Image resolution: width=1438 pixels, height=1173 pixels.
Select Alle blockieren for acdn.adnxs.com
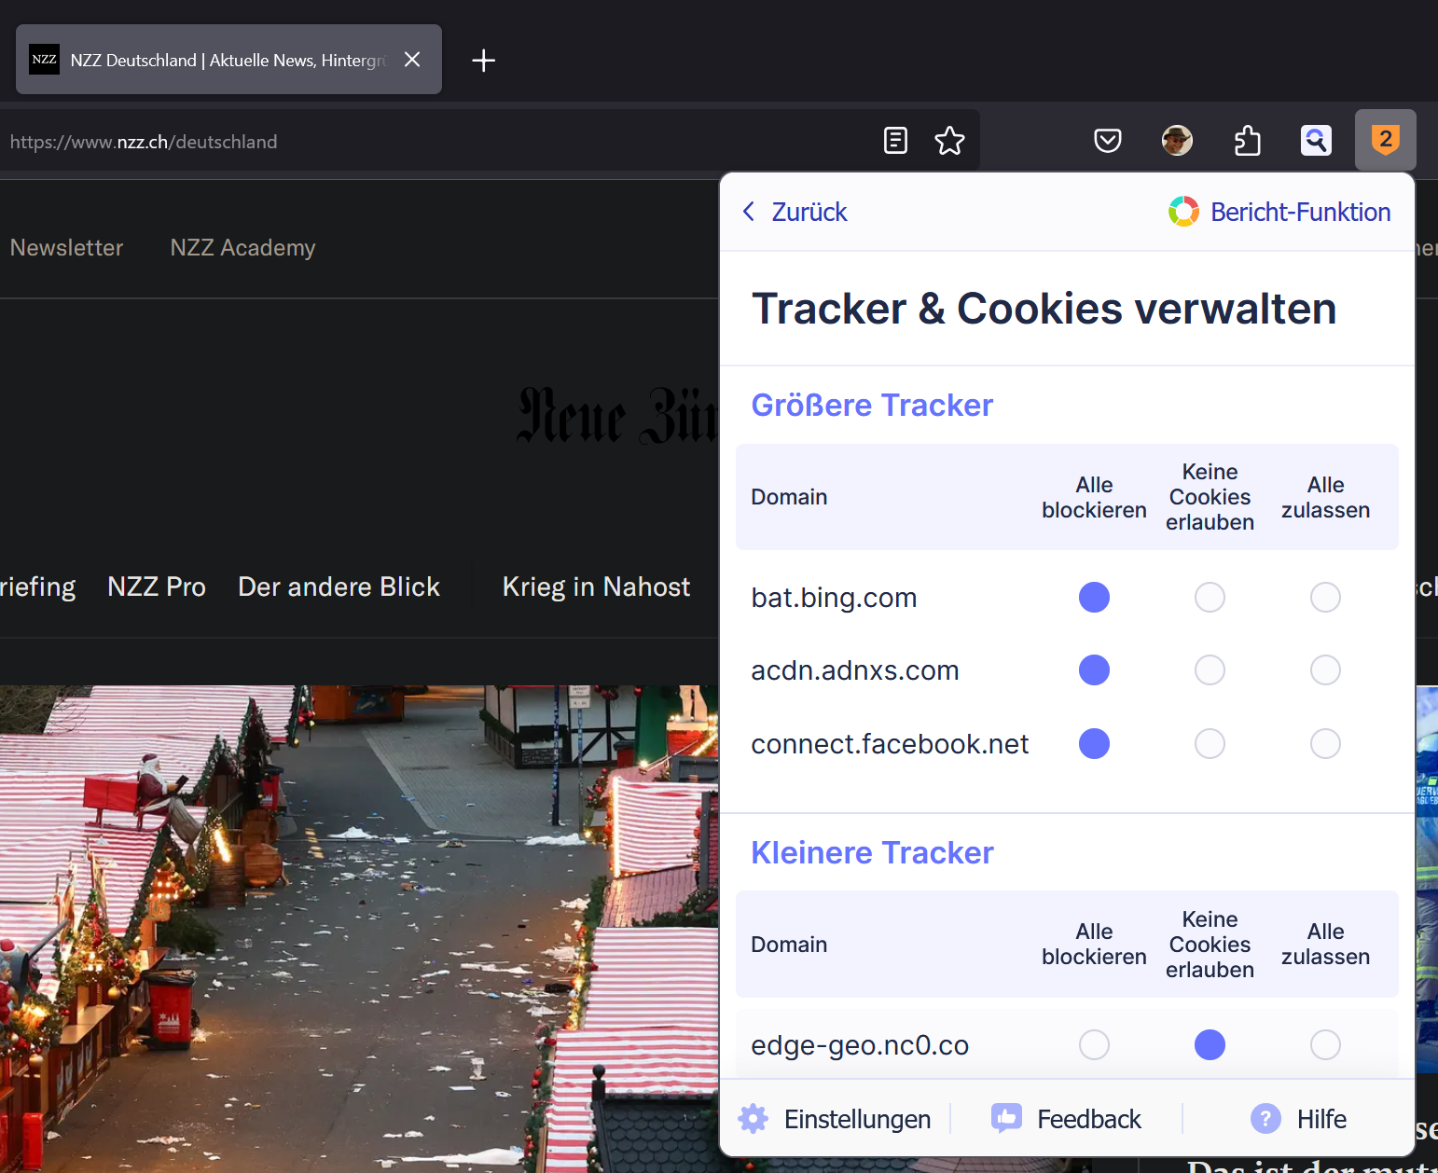click(x=1094, y=669)
